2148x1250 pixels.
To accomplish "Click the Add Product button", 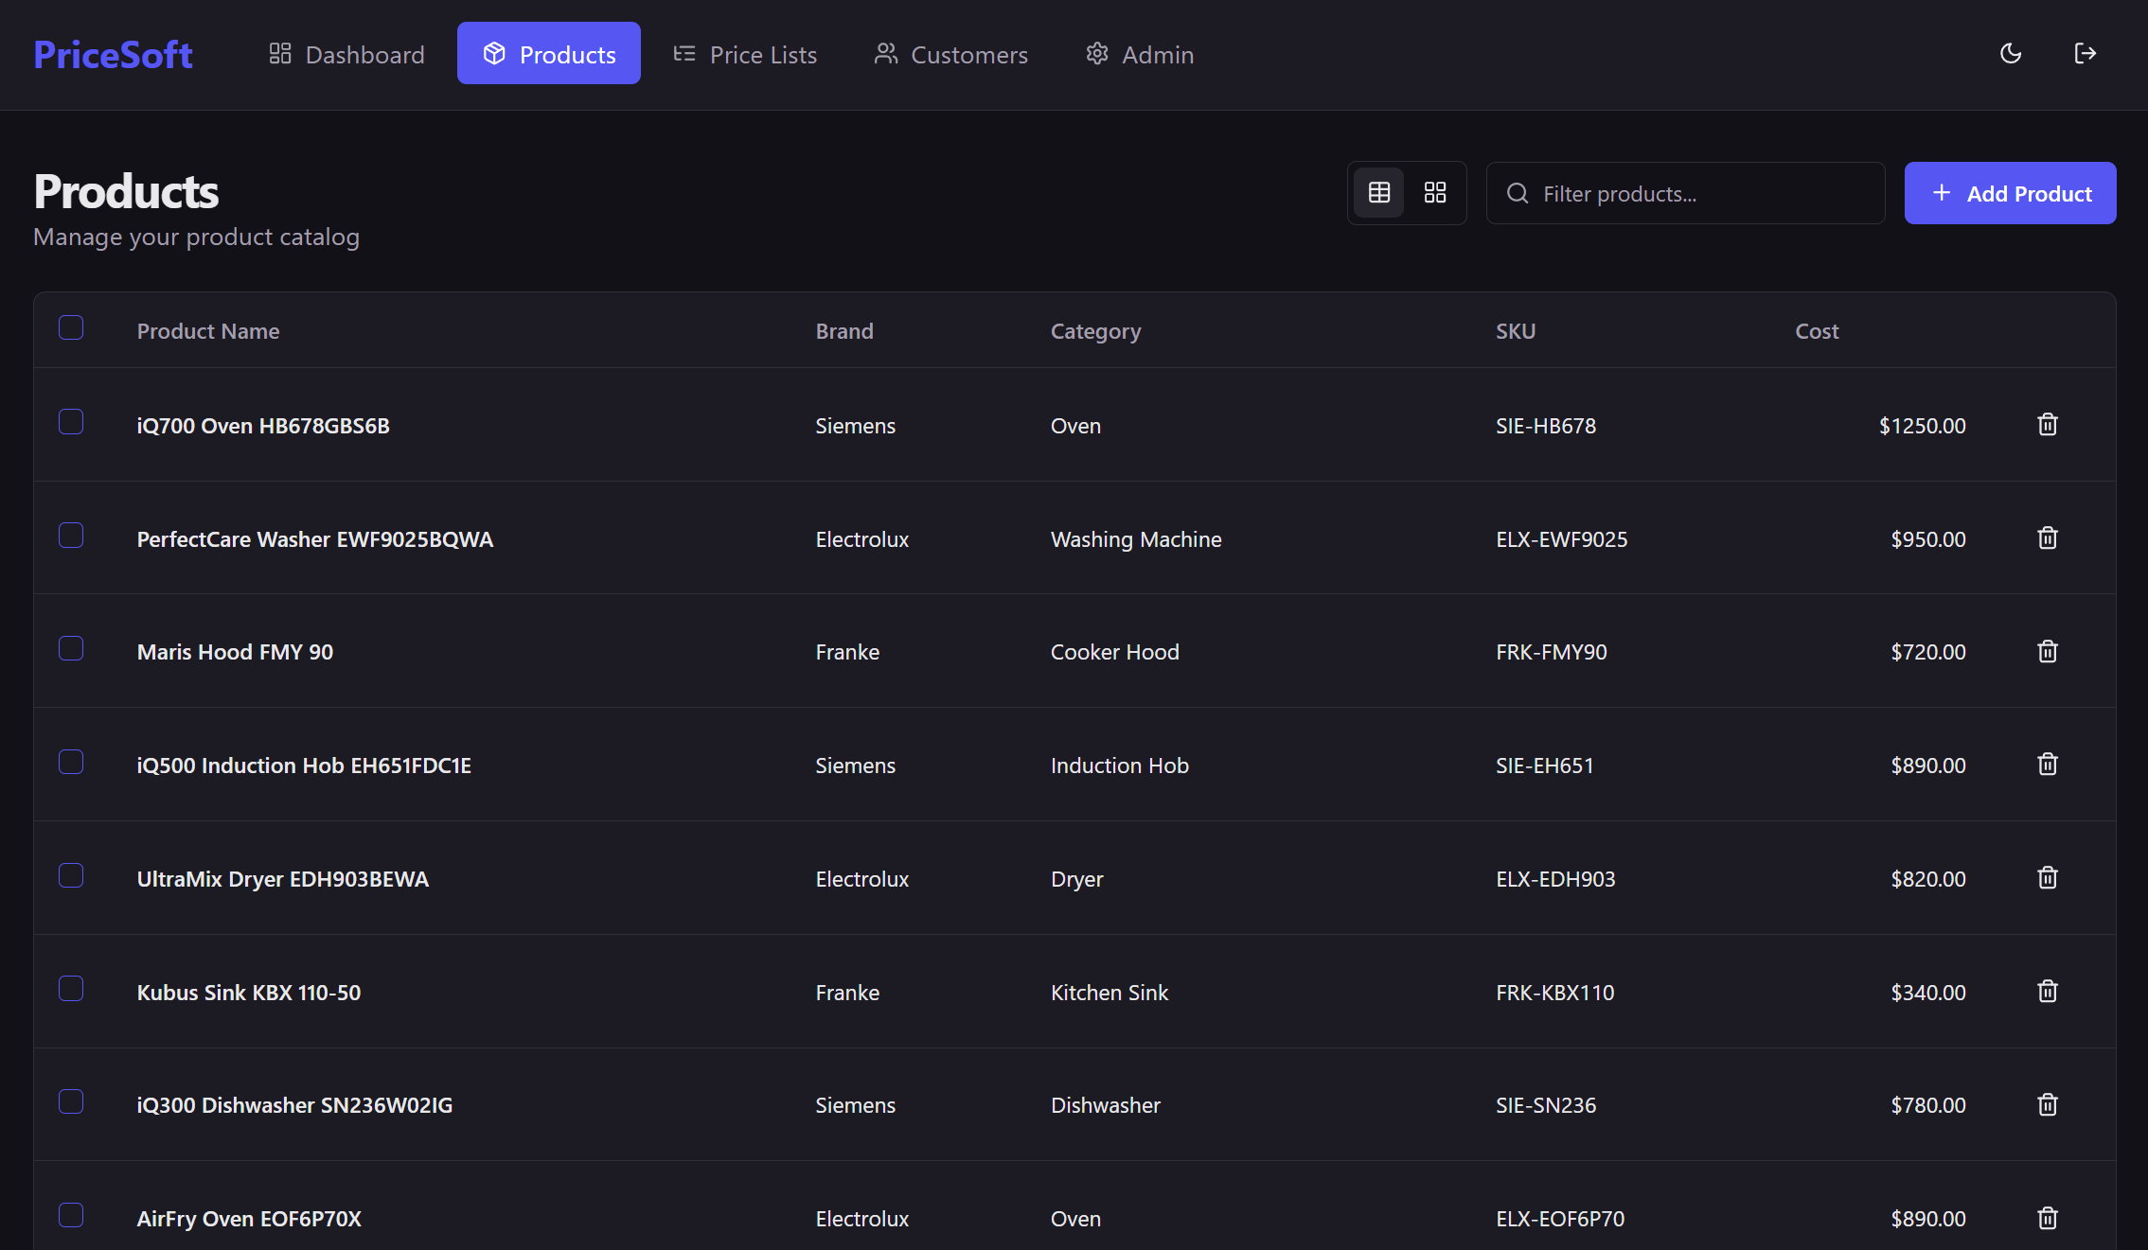I will pyautogui.click(x=2010, y=193).
